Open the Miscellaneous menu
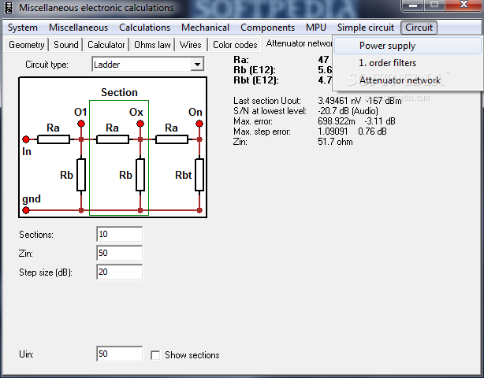 pos(78,28)
